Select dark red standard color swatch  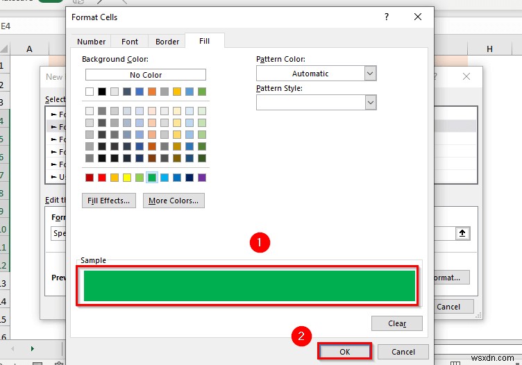click(x=90, y=178)
